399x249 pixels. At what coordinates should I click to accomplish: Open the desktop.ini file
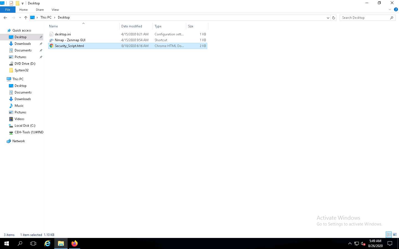[x=63, y=34]
